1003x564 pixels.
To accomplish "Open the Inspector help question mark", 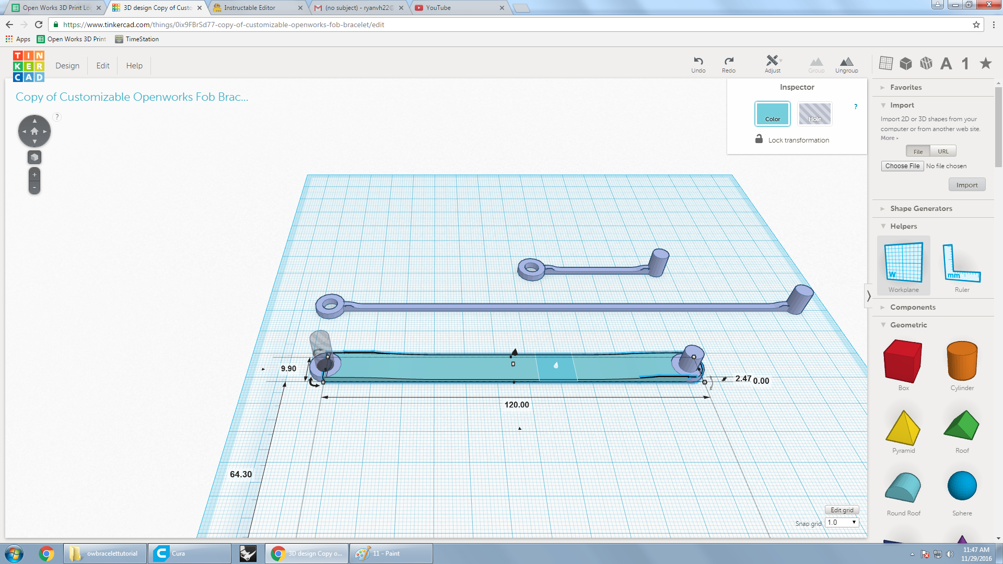I will [x=856, y=107].
